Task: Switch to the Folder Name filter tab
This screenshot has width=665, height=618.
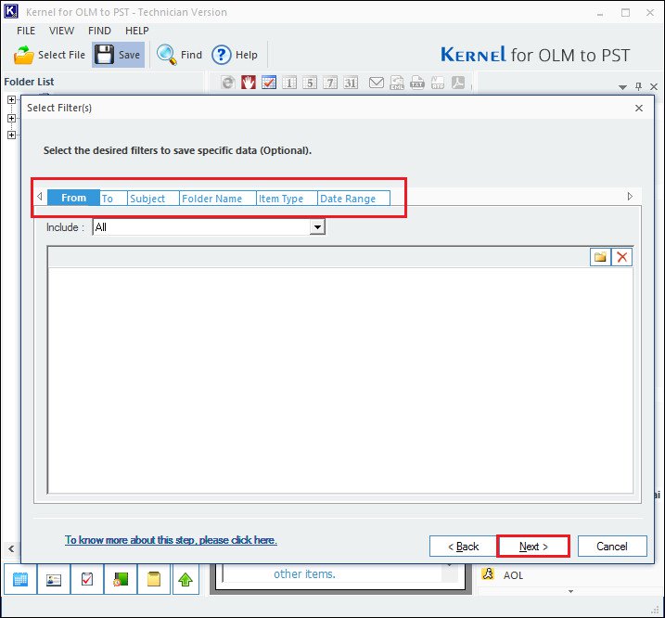Action: click(218, 199)
